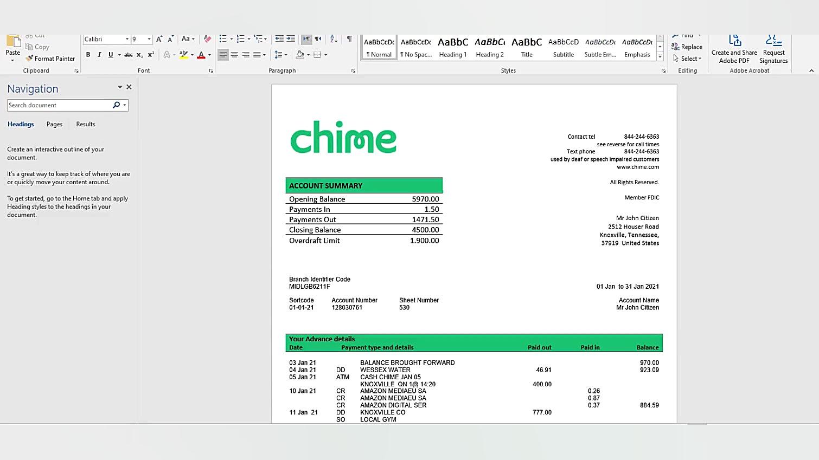This screenshot has height=460, width=819.
Task: Toggle Bold formatting
Action: [88, 55]
